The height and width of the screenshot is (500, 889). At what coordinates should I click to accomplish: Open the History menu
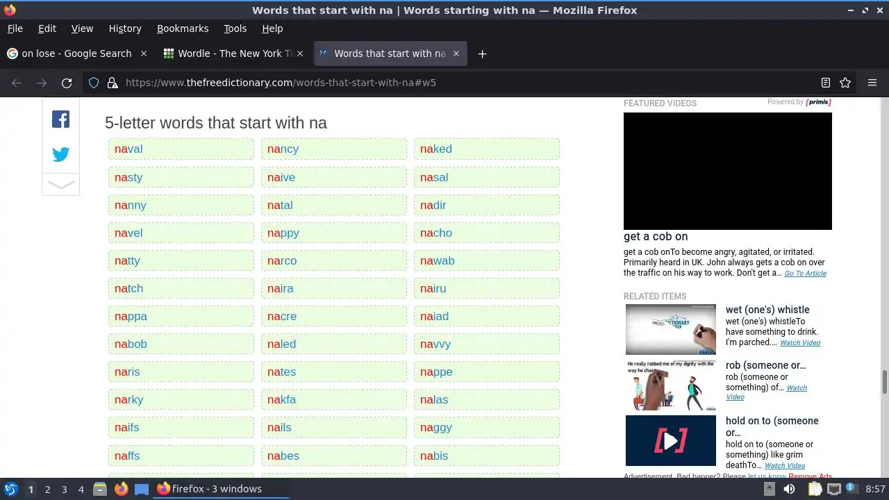[125, 28]
